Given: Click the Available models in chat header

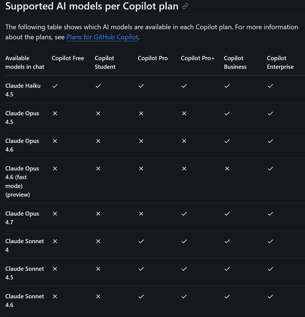Looking at the screenshot, I should click(25, 62).
